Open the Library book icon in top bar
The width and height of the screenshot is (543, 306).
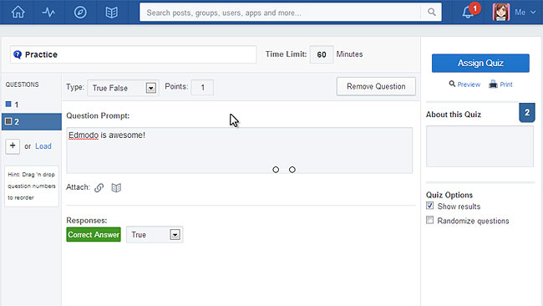[x=111, y=13]
